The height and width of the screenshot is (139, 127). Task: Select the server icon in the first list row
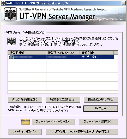(11, 57)
